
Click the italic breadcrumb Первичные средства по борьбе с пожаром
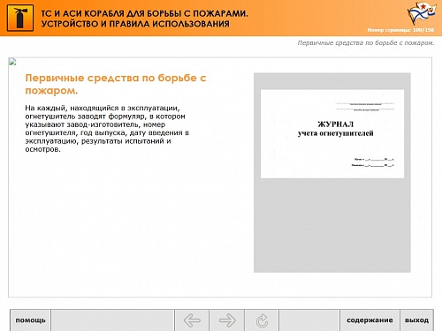(366, 43)
